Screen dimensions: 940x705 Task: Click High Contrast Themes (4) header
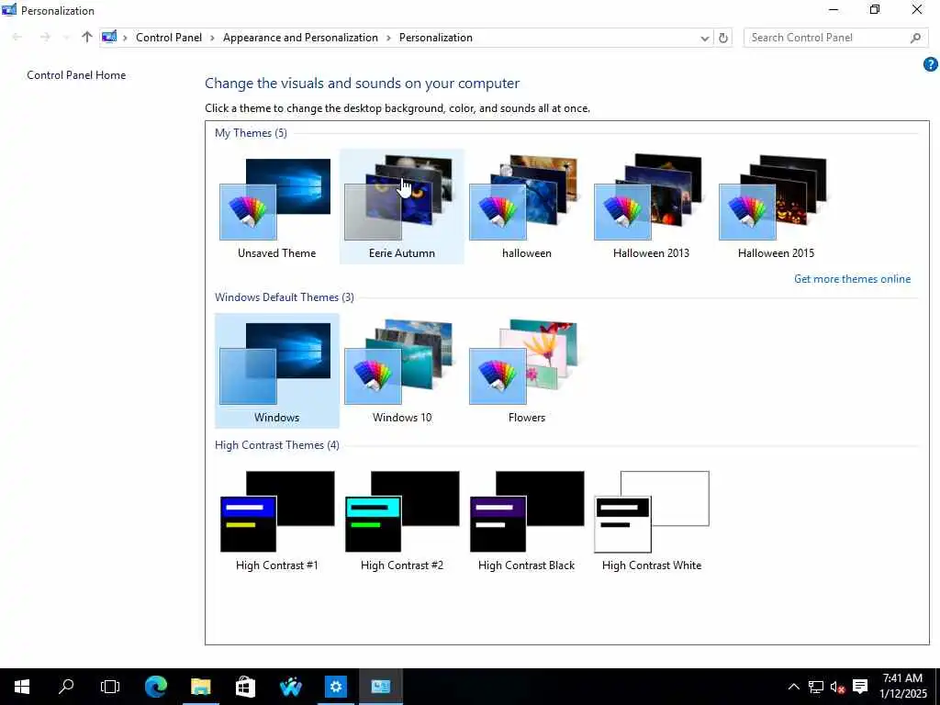click(x=277, y=445)
